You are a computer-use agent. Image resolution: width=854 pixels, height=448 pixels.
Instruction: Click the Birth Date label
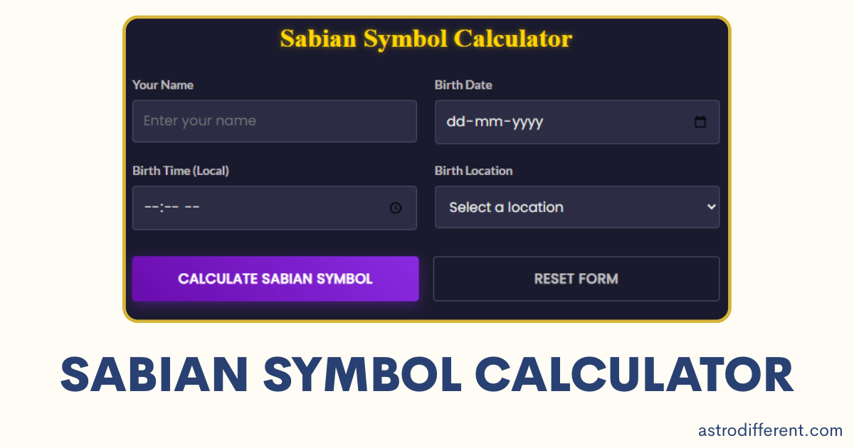click(x=463, y=85)
